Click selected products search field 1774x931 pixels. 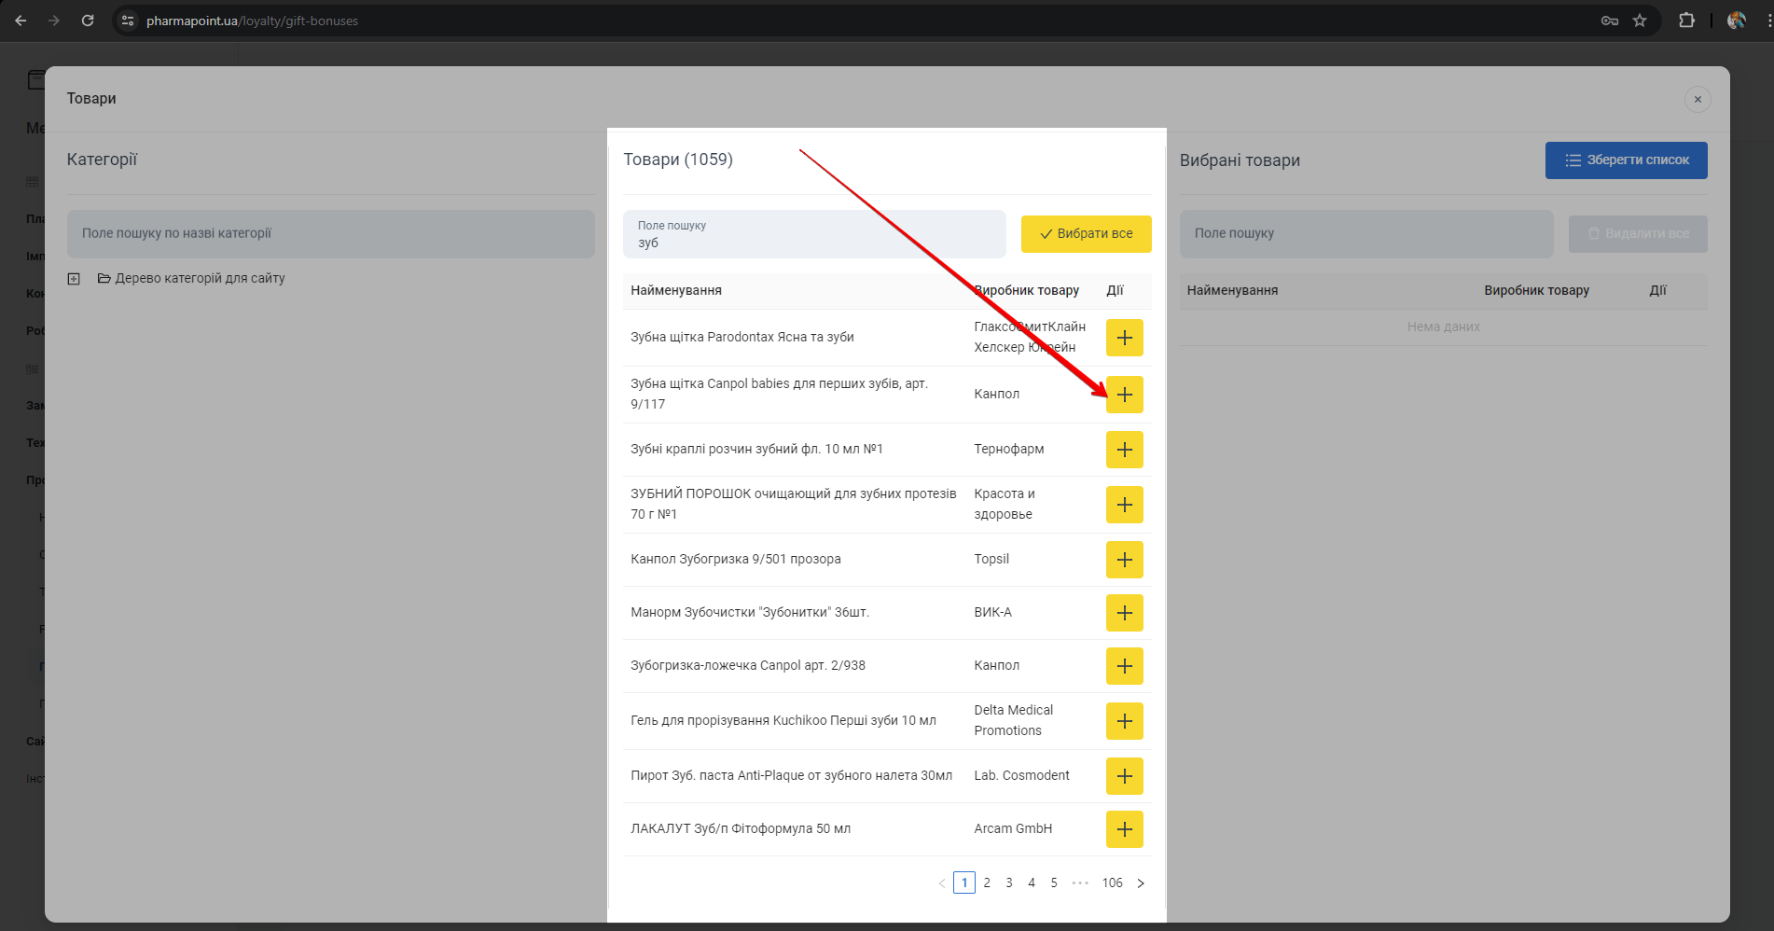click(1365, 234)
